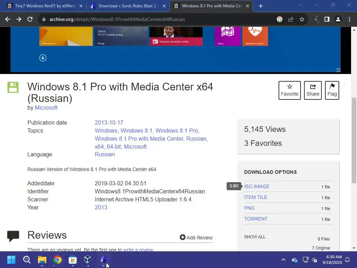Click the browser forward arrow
The height and width of the screenshot is (268, 357).
[19, 20]
